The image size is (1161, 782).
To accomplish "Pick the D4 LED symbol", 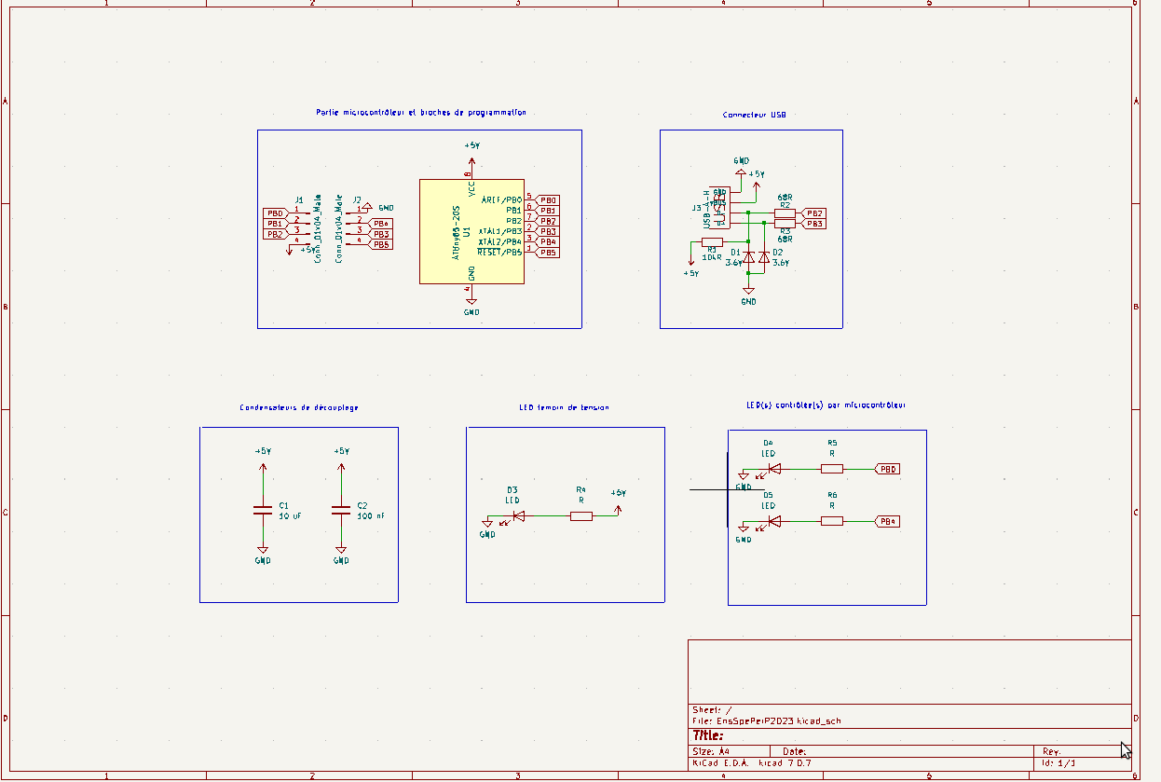I will [774, 469].
